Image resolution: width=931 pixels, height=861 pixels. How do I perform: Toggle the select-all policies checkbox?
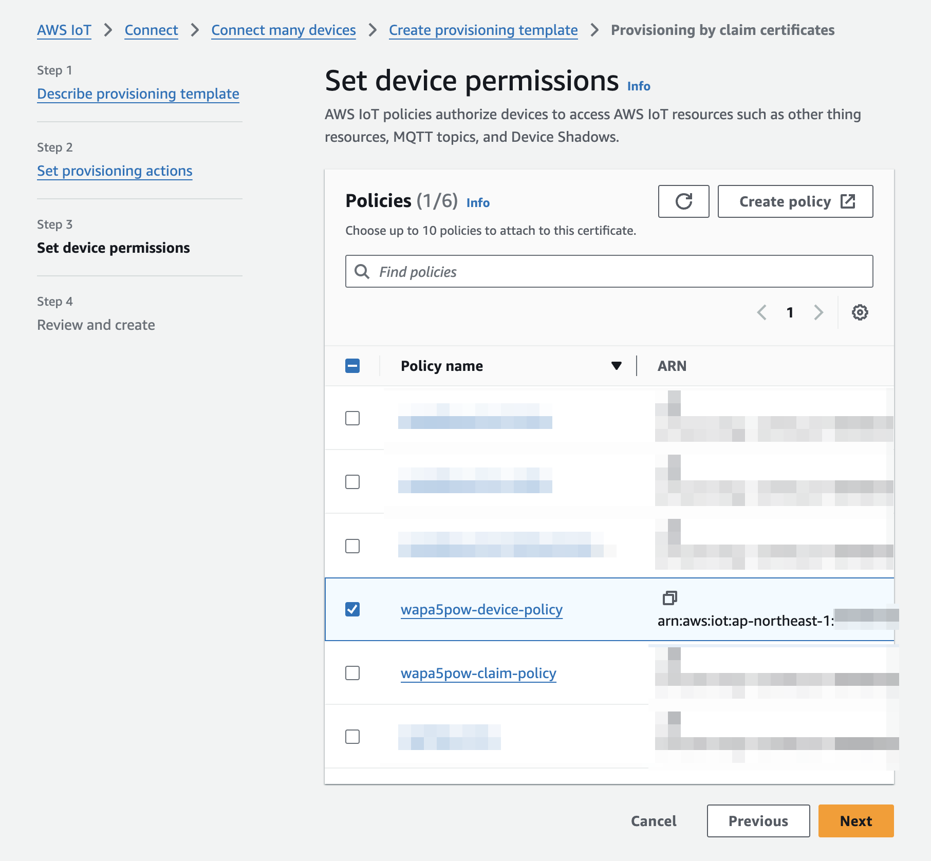click(352, 366)
